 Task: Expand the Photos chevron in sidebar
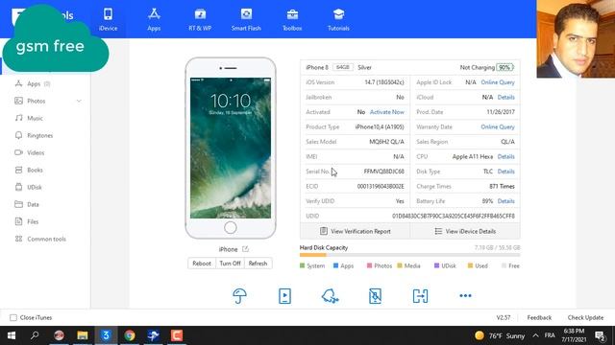click(x=79, y=101)
